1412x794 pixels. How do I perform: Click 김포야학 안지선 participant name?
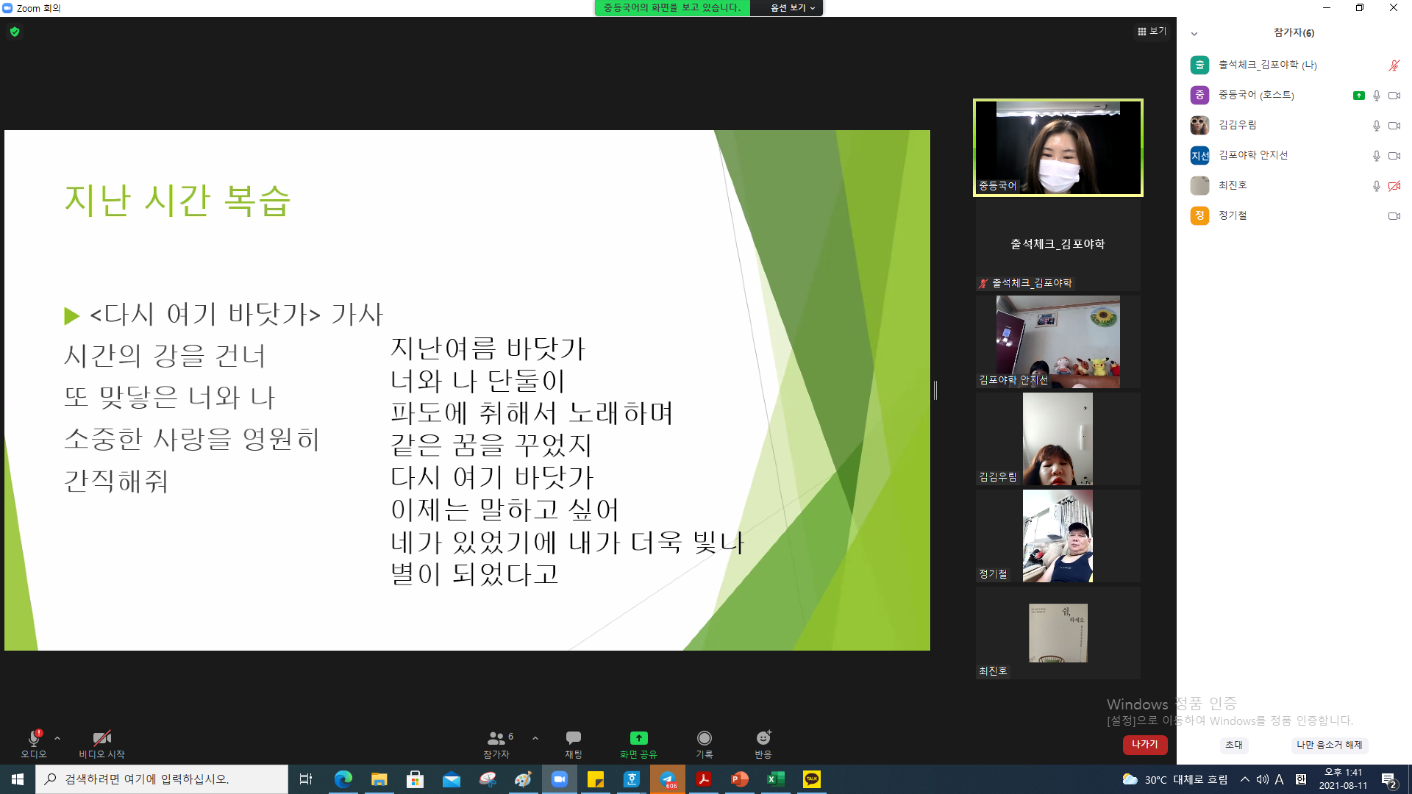tap(1253, 155)
